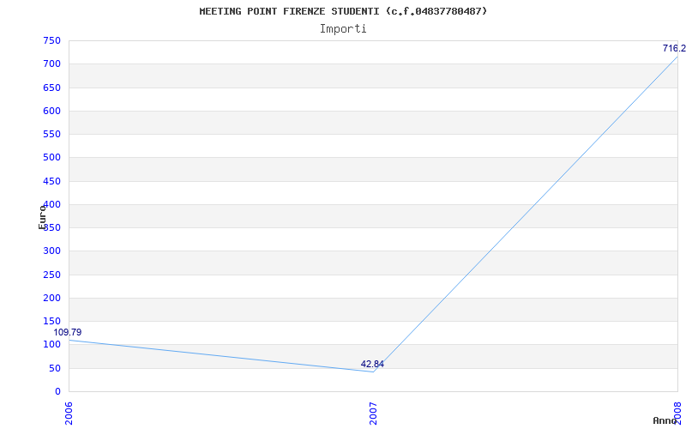Click the 700 y-axis tick label
The image size is (686, 429).
coord(51,63)
